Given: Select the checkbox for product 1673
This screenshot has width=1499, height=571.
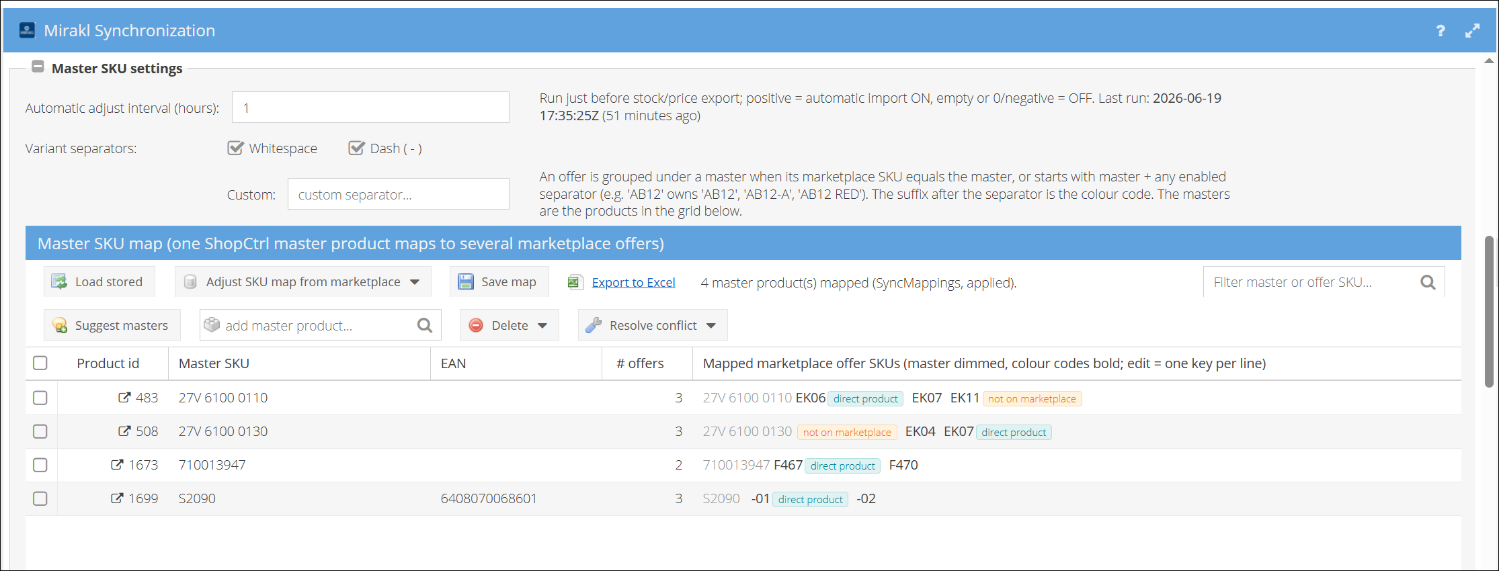Looking at the screenshot, I should 40,464.
